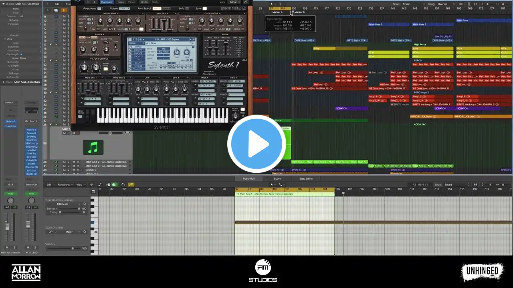Adjust the piano roll Velocity slider
The image size is (513, 288).
[64, 248]
